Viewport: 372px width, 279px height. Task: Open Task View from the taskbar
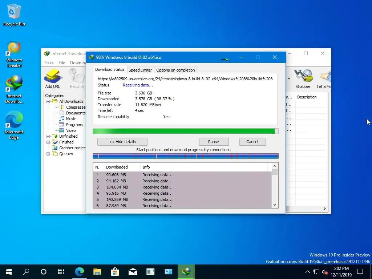[61, 272]
